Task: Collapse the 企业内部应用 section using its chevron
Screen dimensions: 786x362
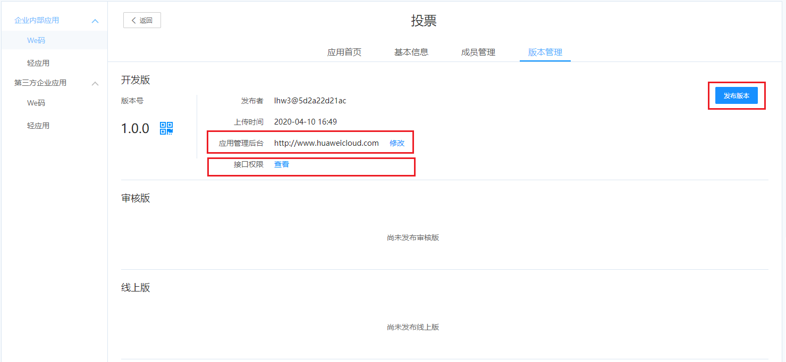Action: tap(95, 21)
